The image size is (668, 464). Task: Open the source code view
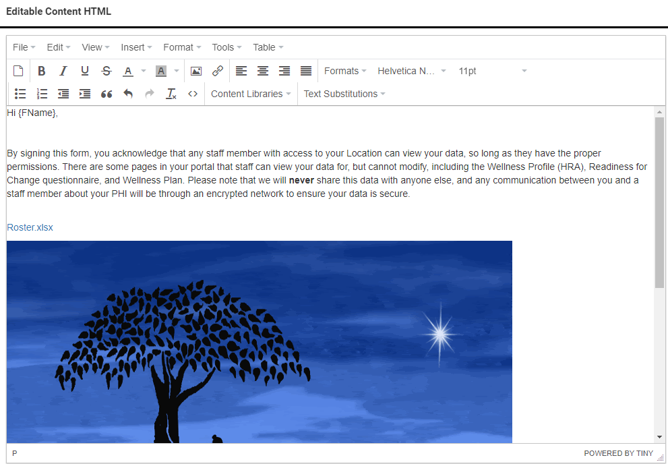(x=193, y=94)
